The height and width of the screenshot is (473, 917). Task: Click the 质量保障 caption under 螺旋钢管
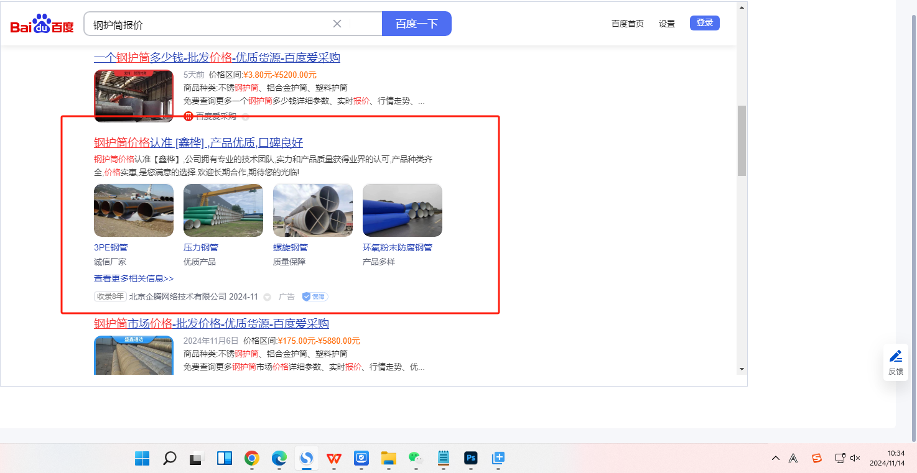(289, 262)
